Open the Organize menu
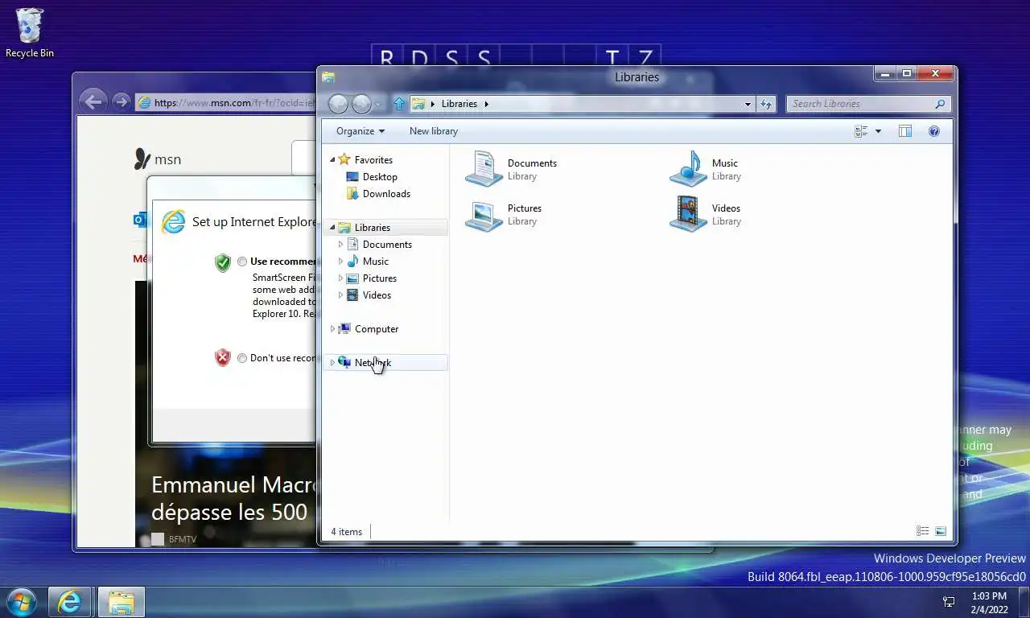The height and width of the screenshot is (618, 1030). 360,131
